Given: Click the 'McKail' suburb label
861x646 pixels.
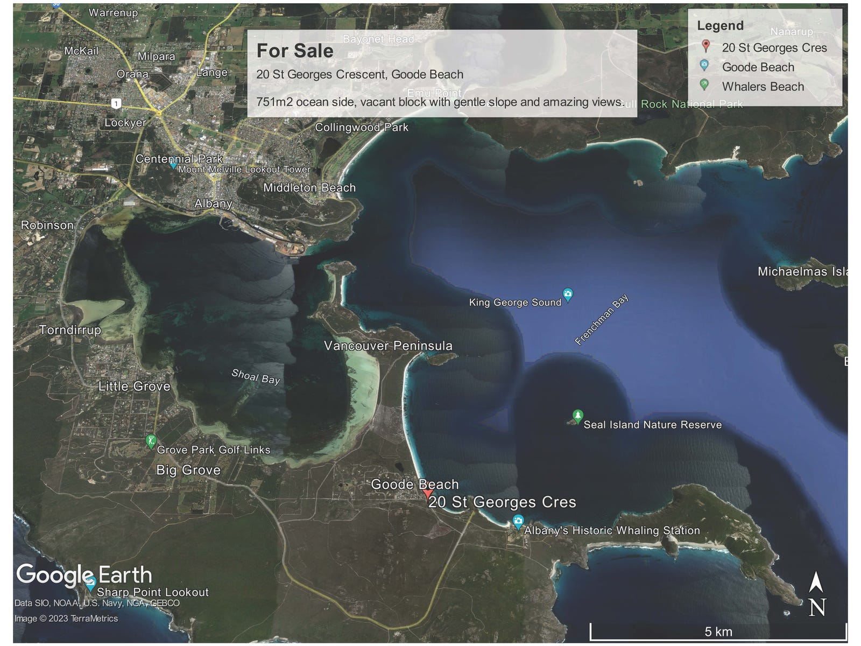Looking at the screenshot, I should 81,51.
